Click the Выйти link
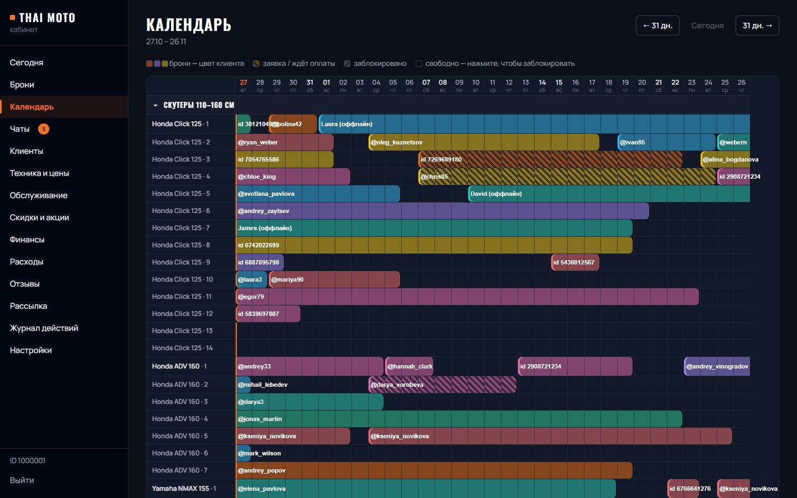 [x=22, y=480]
